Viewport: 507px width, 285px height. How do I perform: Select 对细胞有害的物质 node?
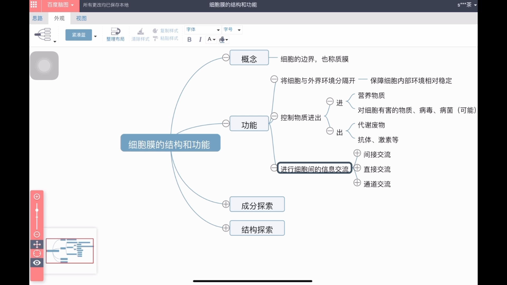417,110
